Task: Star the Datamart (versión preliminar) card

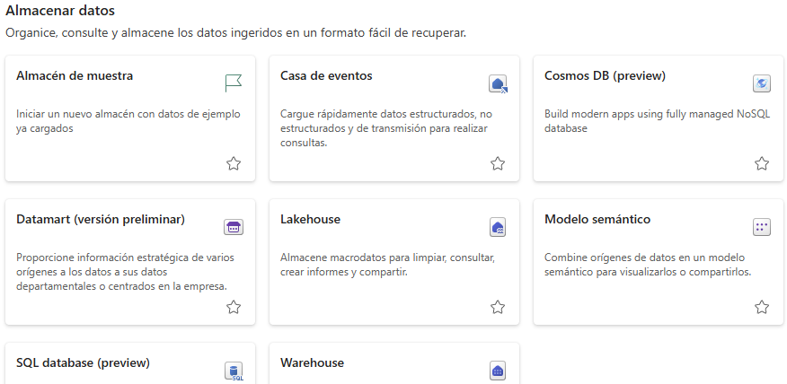Action: pyautogui.click(x=234, y=307)
